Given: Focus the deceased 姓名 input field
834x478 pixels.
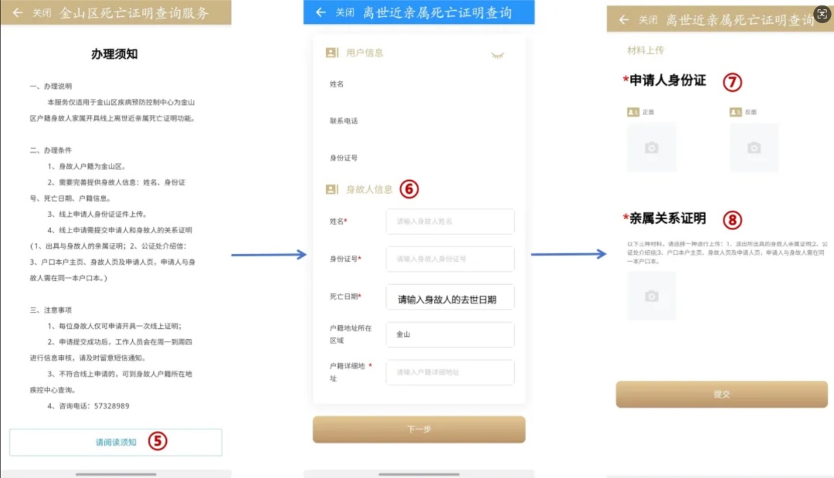Looking at the screenshot, I should click(450, 221).
